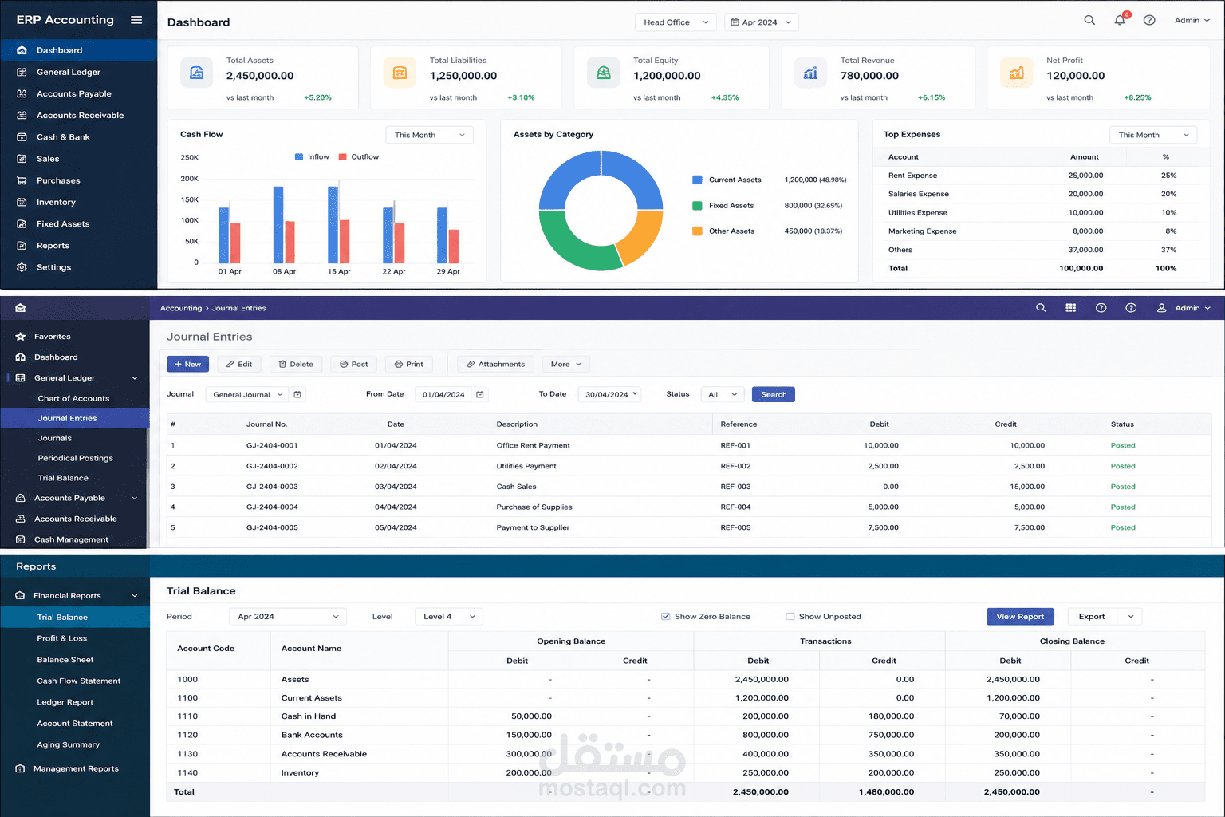
Task: Select Accounts Receivable in Dashboard sidebar
Action: click(x=78, y=116)
